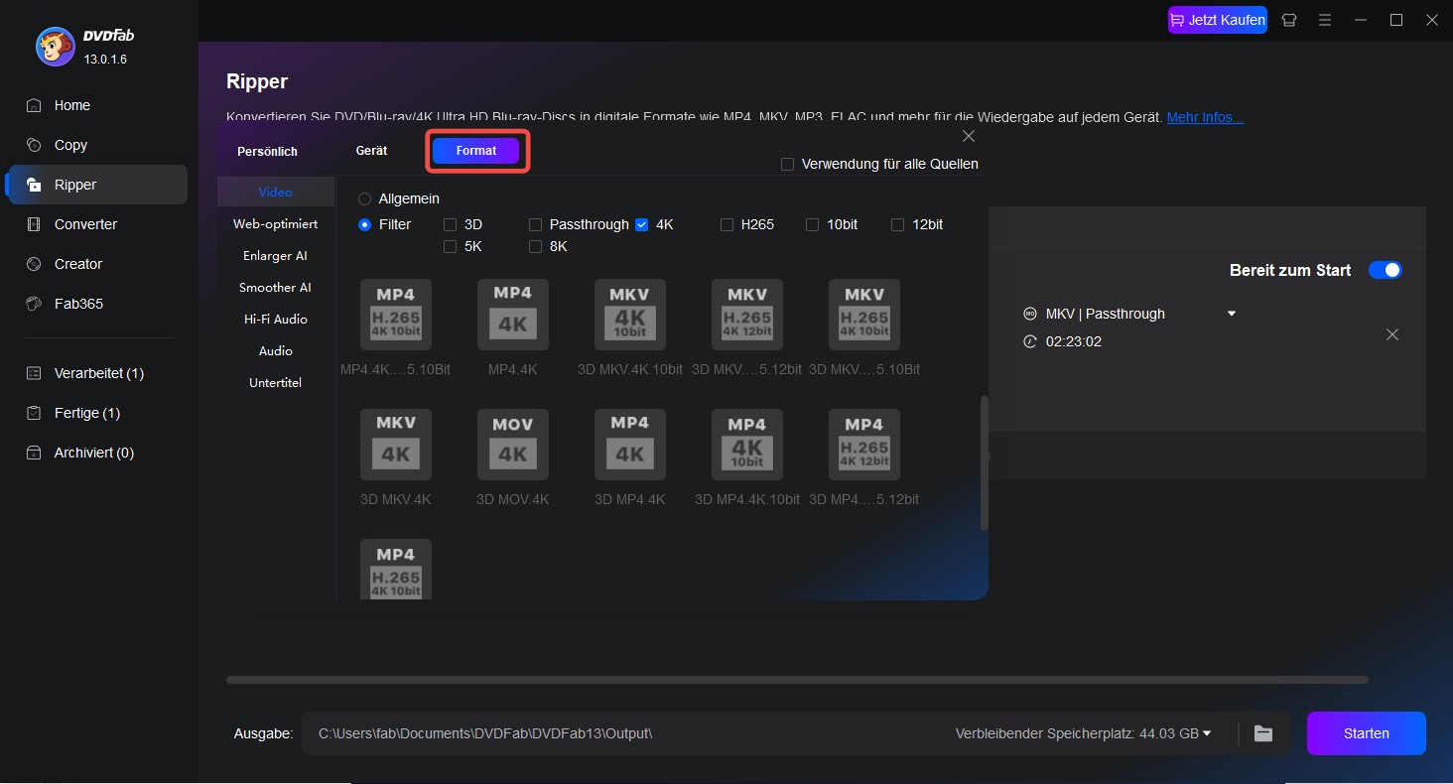Select Audio category
Image resolution: width=1453 pixels, height=784 pixels.
[275, 350]
